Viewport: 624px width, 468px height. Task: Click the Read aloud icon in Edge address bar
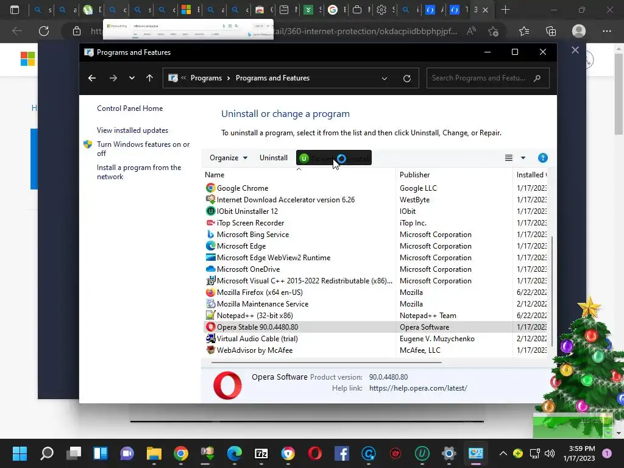tap(471, 31)
